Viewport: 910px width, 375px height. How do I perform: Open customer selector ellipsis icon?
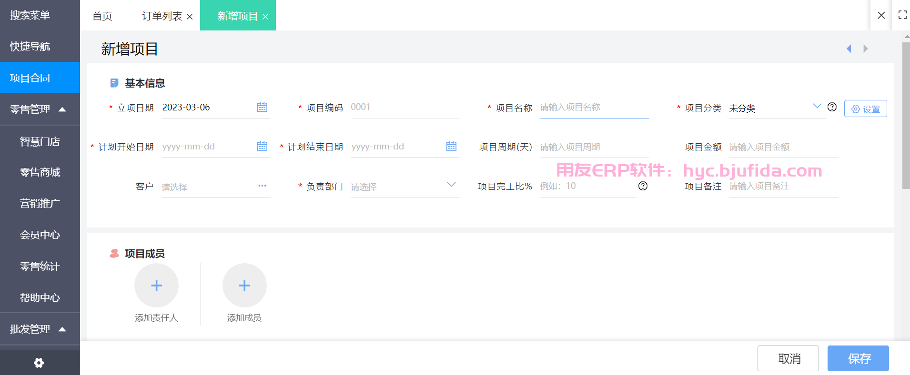click(x=262, y=186)
